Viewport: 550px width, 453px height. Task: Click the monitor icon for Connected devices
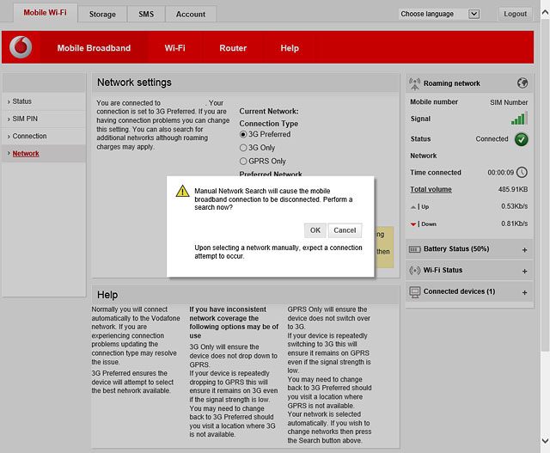pos(414,292)
